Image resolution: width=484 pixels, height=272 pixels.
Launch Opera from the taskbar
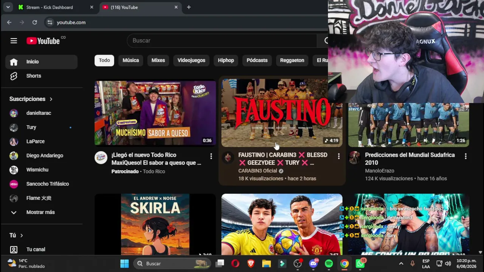(x=235, y=263)
